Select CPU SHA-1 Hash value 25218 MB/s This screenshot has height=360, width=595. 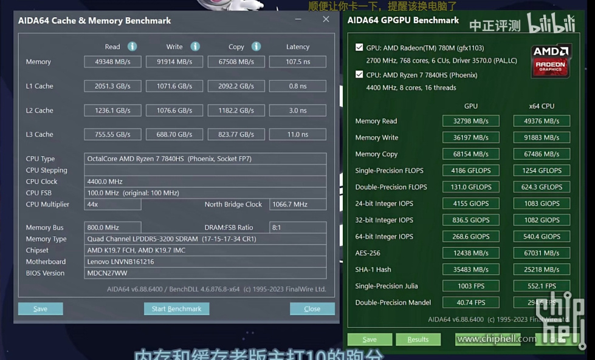(542, 270)
